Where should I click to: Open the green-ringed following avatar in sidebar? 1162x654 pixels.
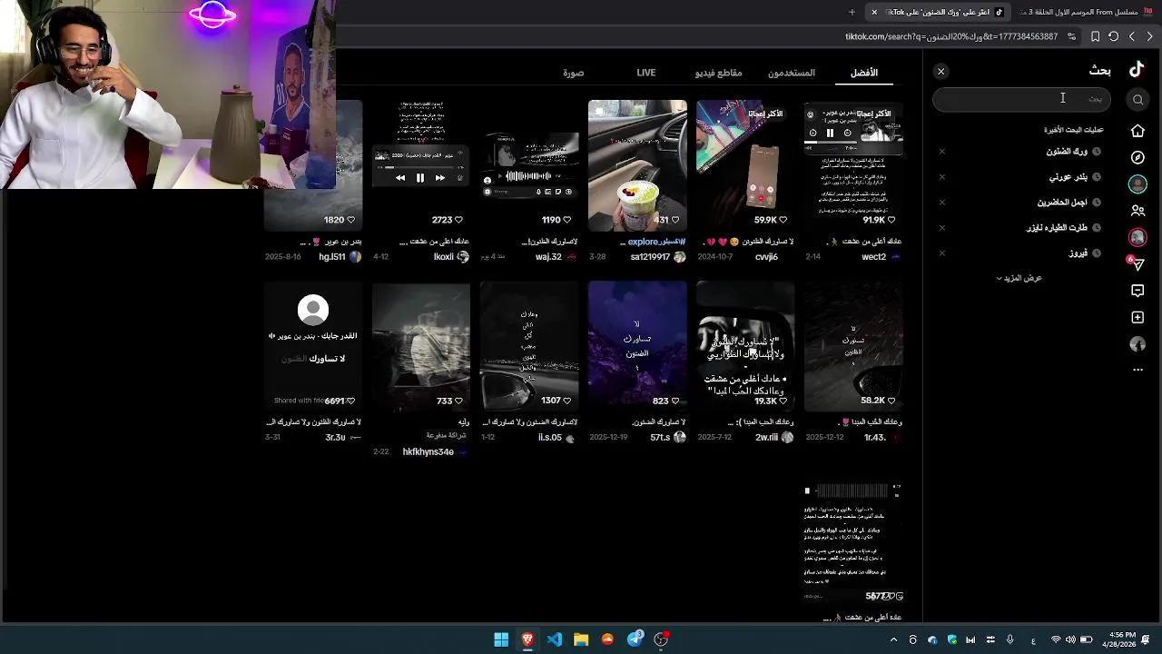click(1137, 184)
